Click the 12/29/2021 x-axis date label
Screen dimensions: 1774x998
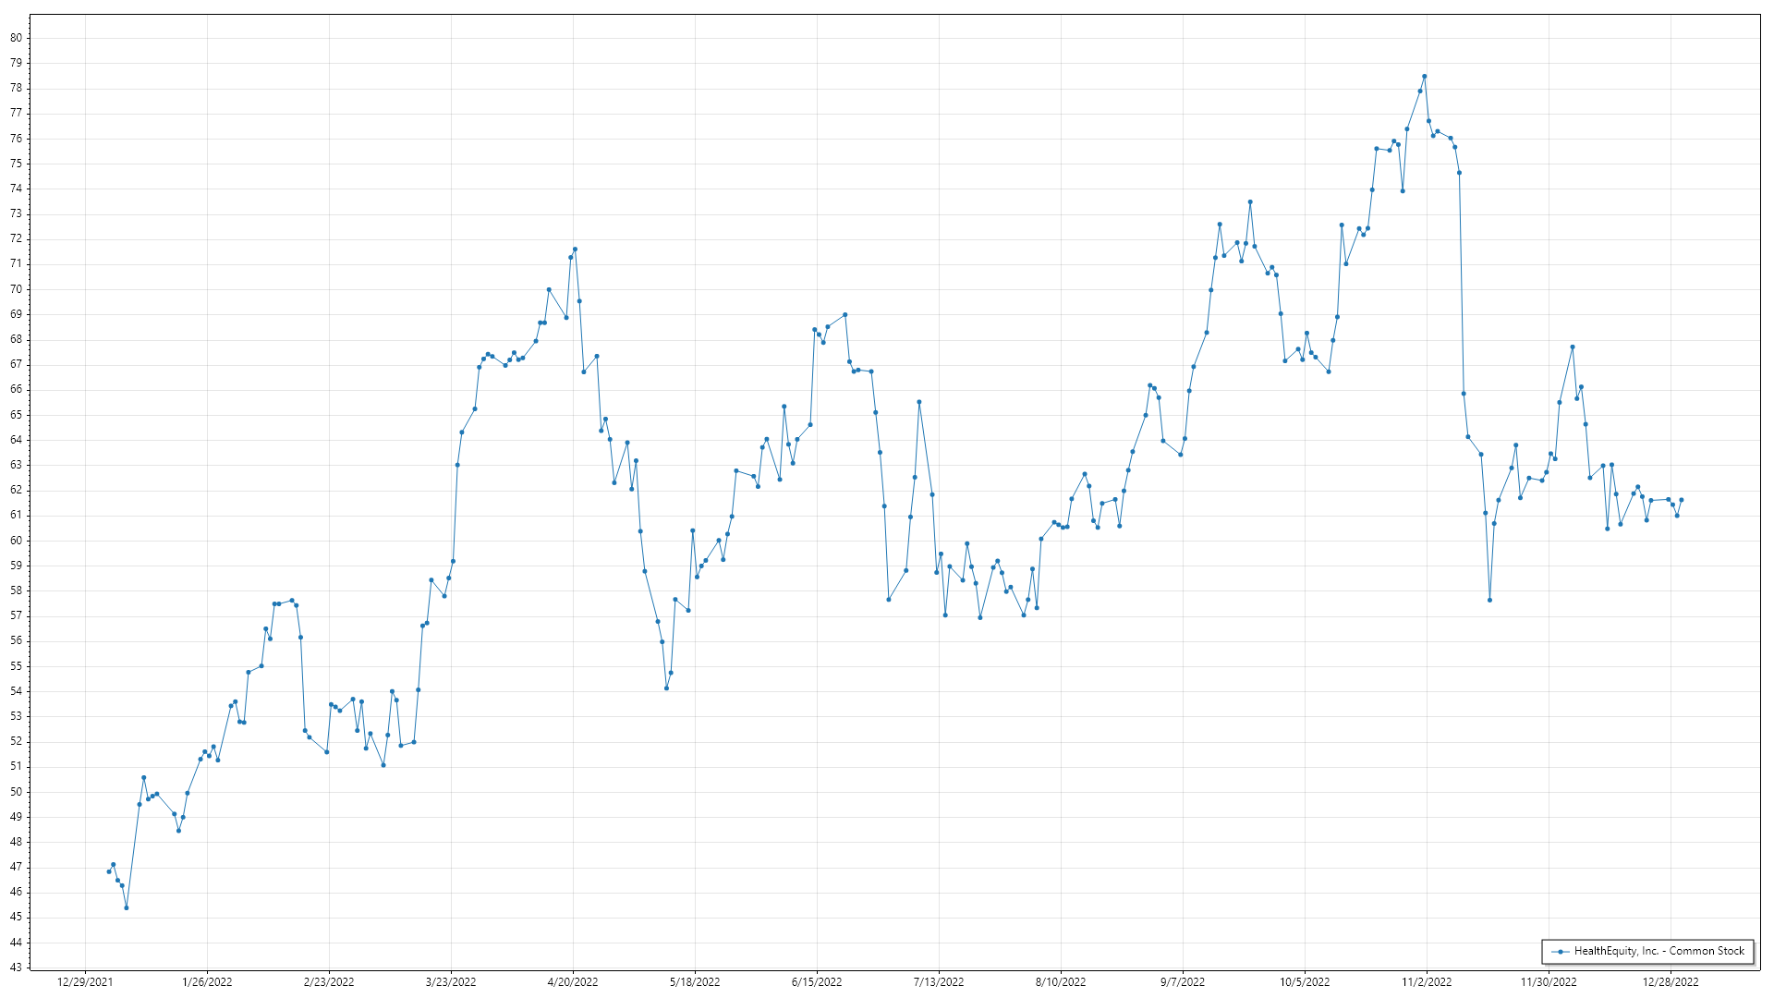[x=85, y=981]
